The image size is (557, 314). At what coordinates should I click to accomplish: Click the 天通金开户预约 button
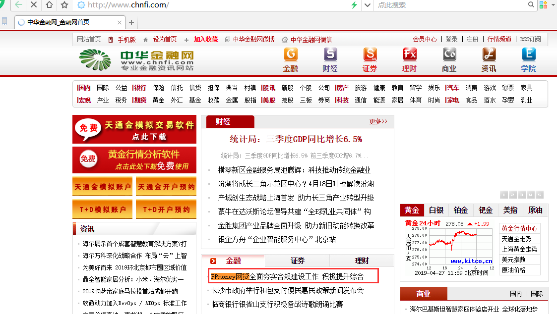pyautogui.click(x=166, y=186)
